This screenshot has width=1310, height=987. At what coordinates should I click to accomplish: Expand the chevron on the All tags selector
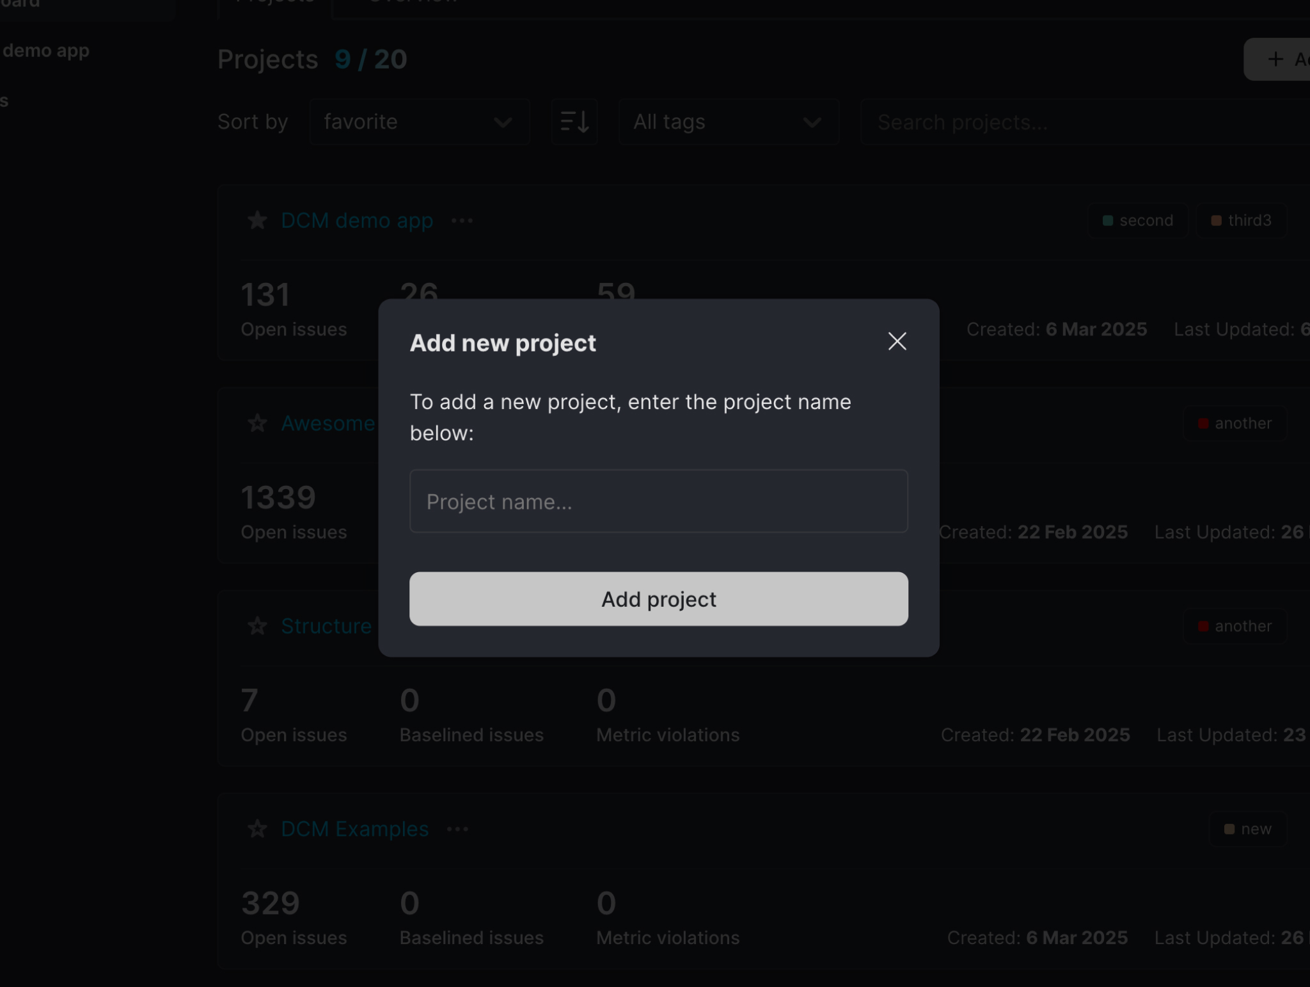[x=811, y=122]
